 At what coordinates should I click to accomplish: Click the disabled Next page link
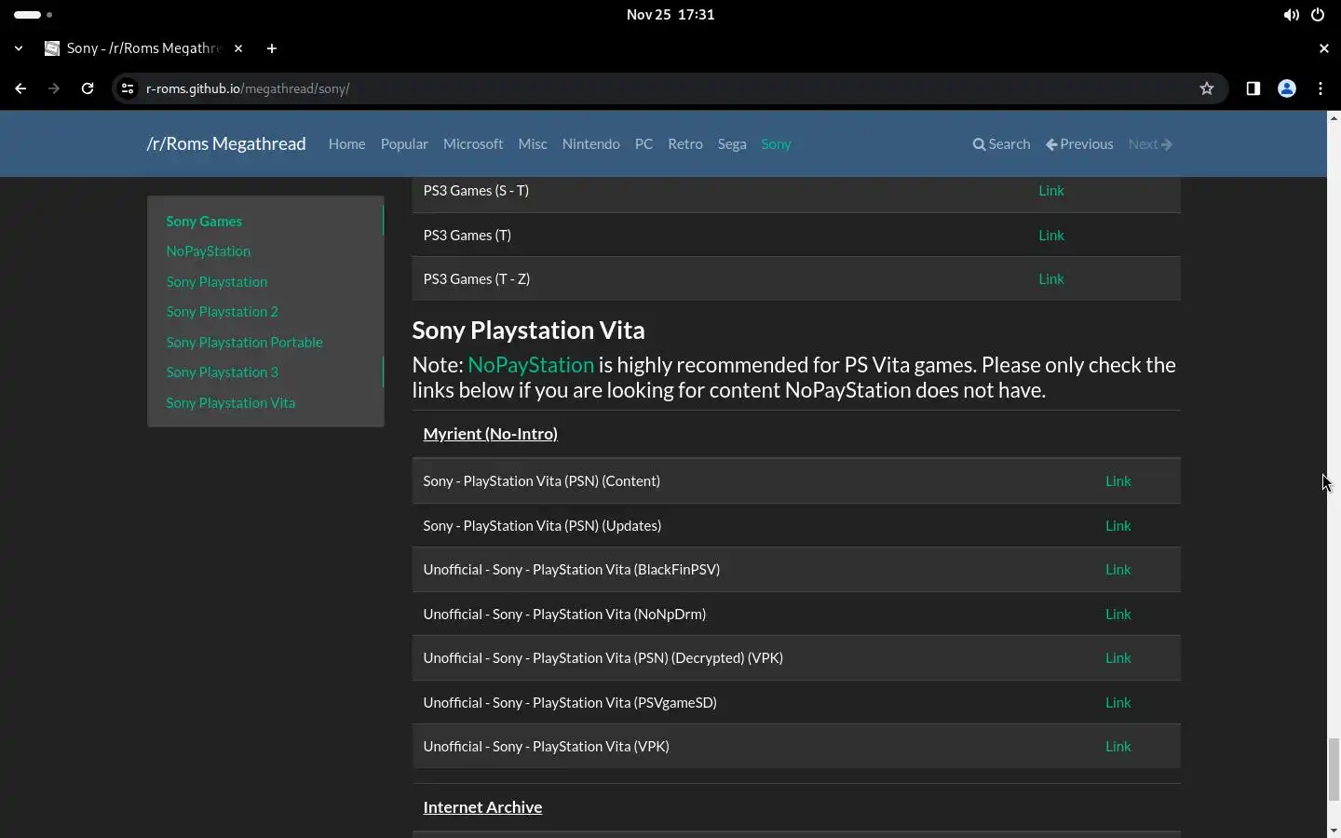(x=1150, y=143)
